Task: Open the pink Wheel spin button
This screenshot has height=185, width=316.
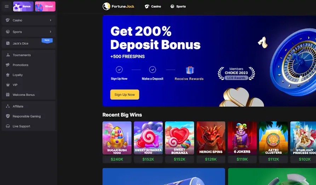Action: click(45, 6)
